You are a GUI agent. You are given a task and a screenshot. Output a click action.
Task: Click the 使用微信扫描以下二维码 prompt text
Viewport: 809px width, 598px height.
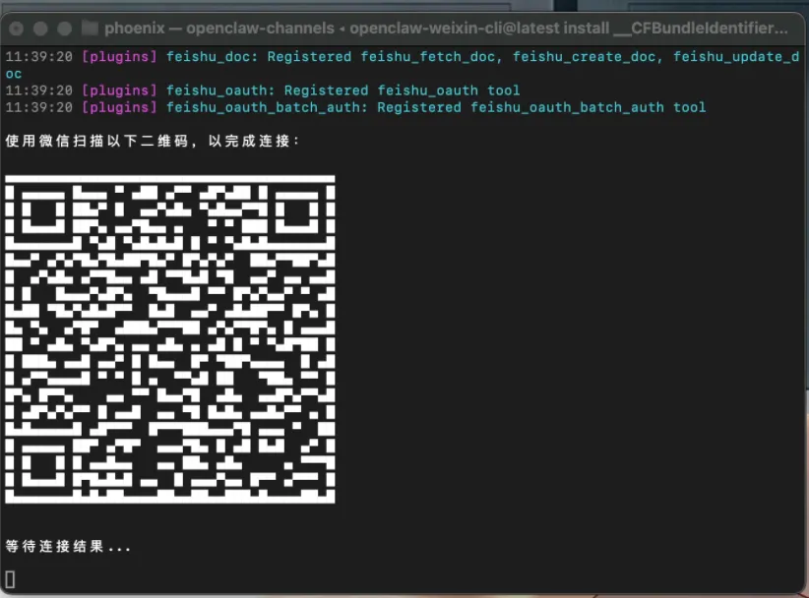coord(153,141)
